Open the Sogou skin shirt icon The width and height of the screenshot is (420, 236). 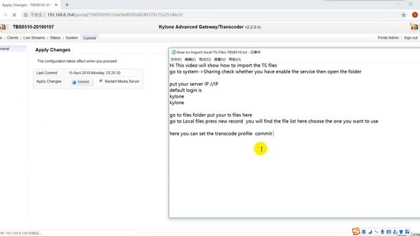pyautogui.click(x=401, y=231)
